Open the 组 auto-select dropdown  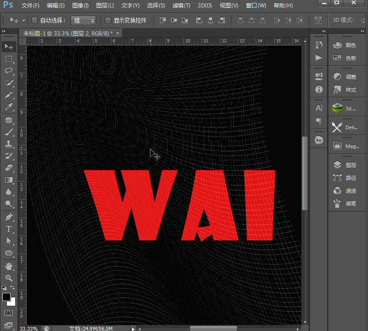(83, 20)
